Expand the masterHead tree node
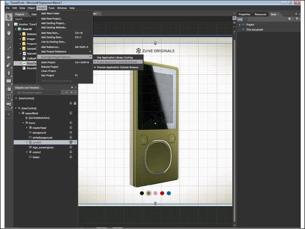The height and width of the screenshot is (229, 305). tap(27, 128)
